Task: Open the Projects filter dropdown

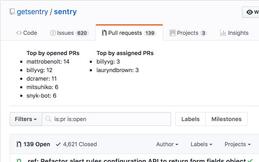Action: 238,144
